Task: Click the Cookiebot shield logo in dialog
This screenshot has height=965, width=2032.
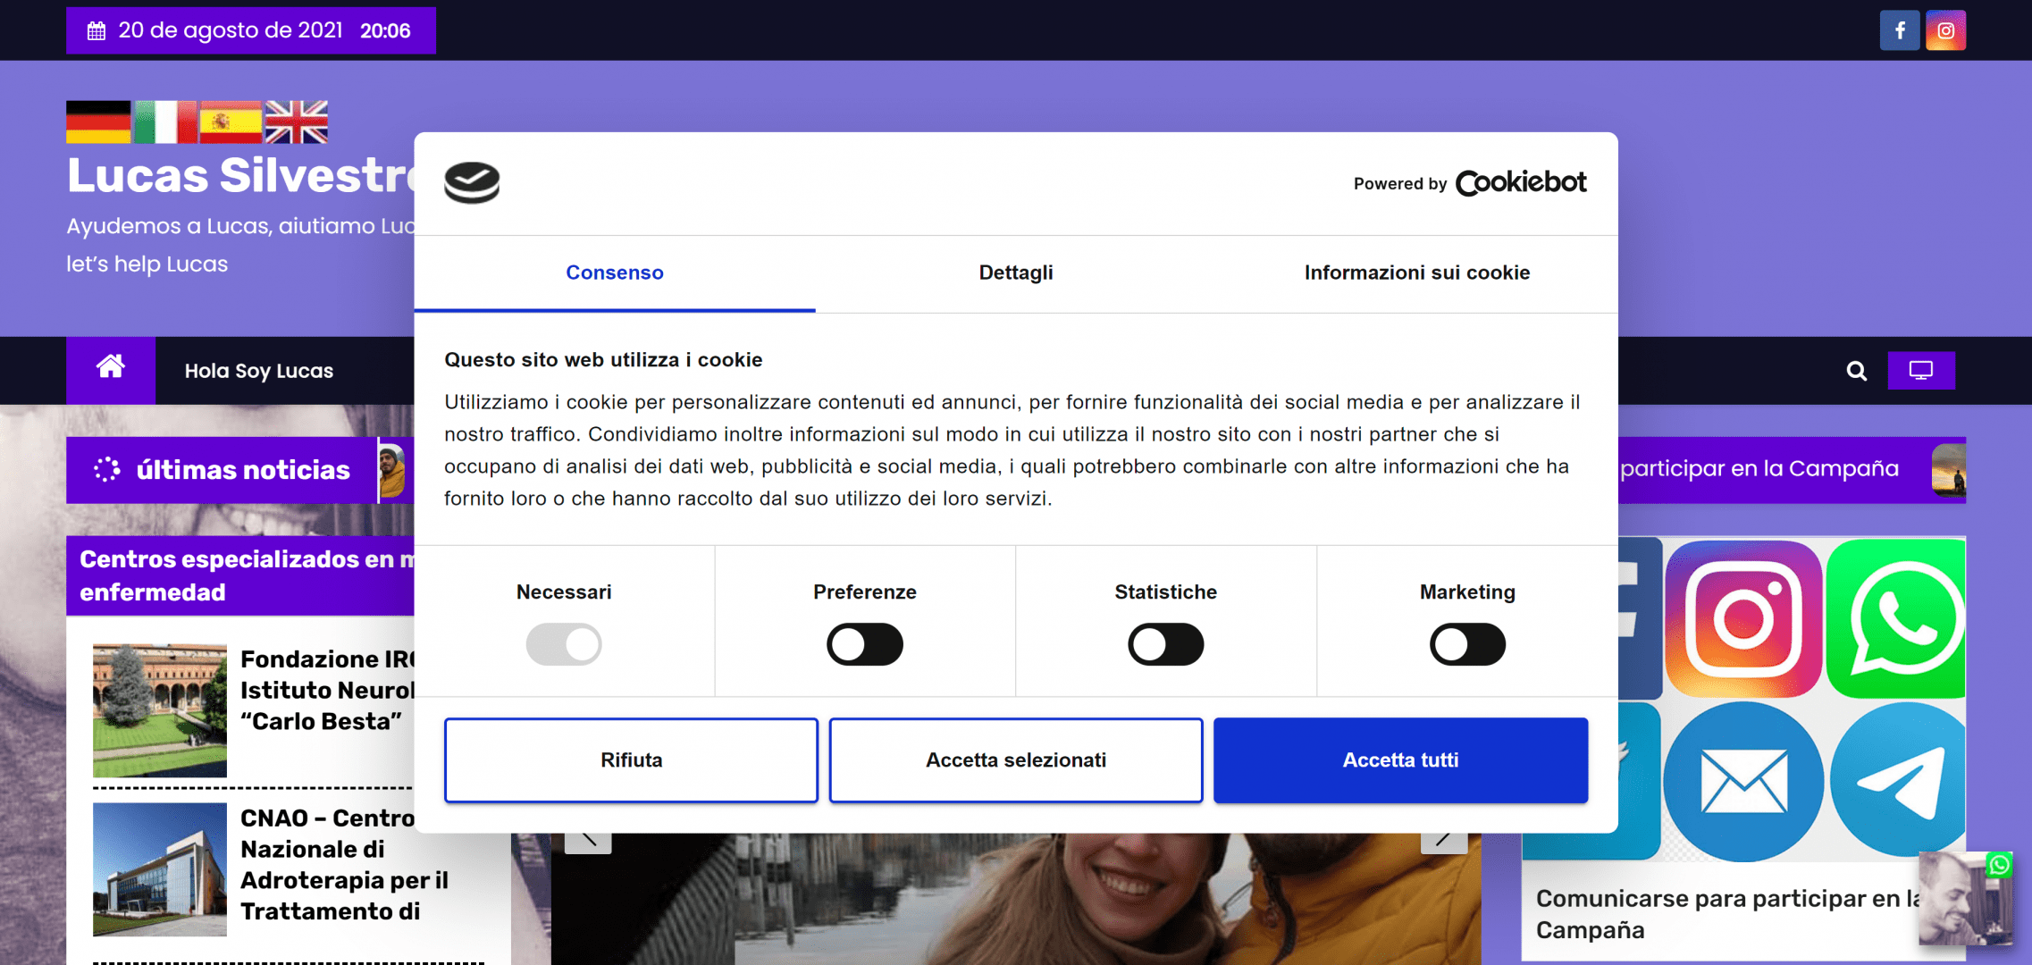Action: click(x=472, y=183)
